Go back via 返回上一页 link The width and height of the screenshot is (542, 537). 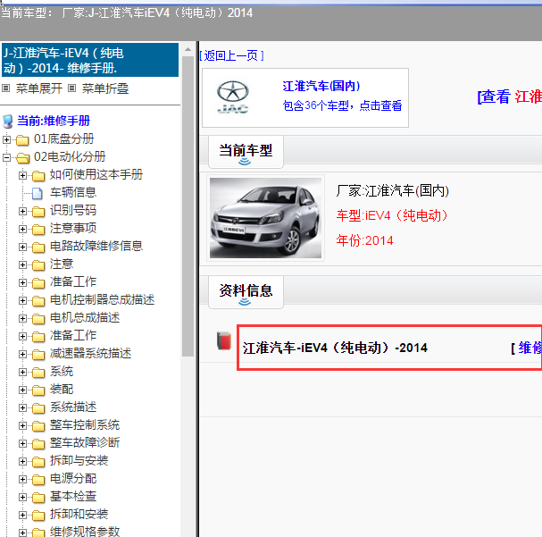[231, 55]
